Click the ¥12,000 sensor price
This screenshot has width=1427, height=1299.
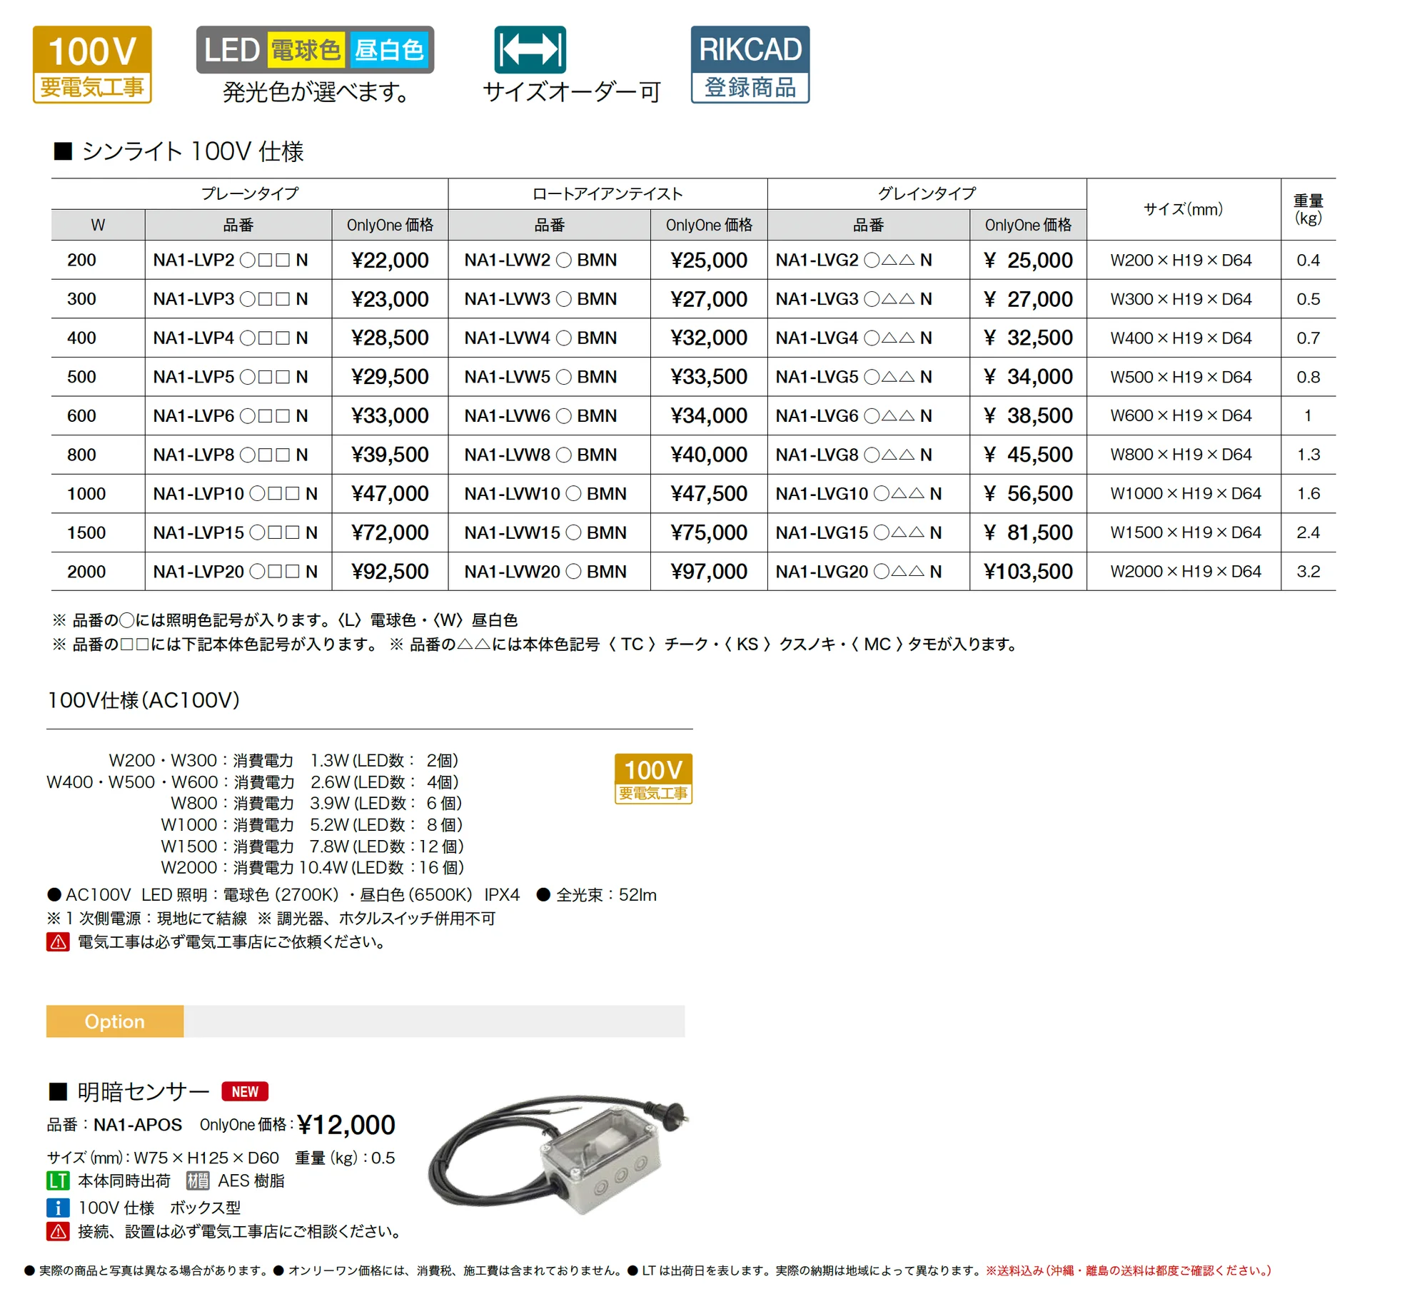coord(346,1125)
